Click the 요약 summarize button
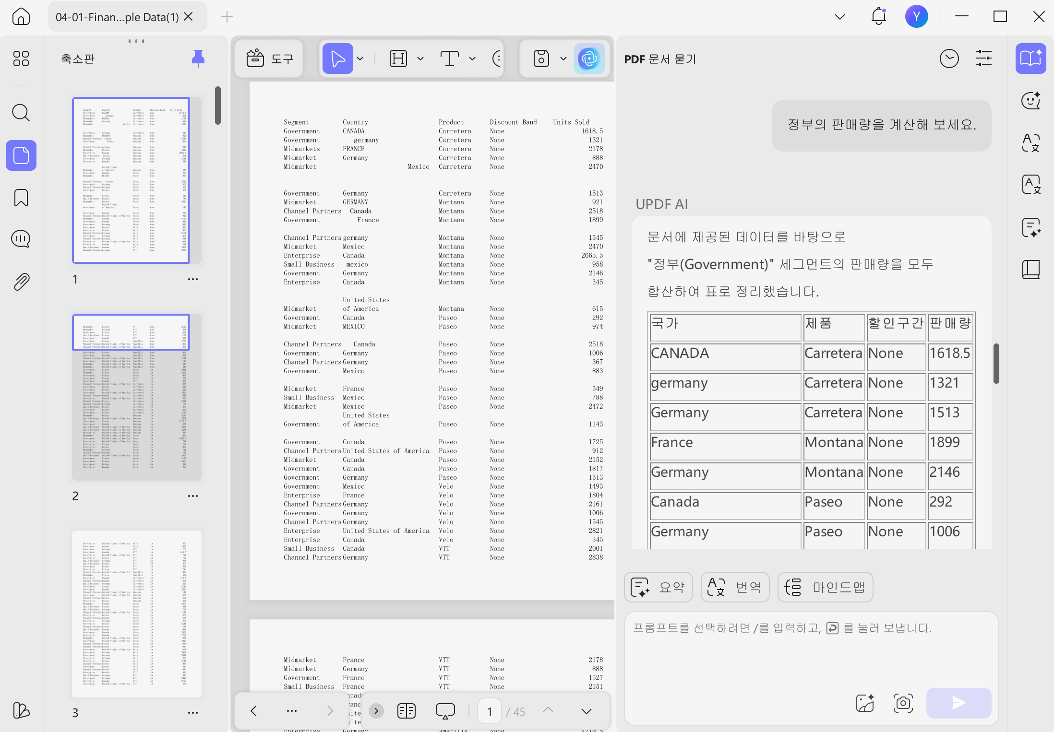1054x732 pixels. pyautogui.click(x=659, y=587)
